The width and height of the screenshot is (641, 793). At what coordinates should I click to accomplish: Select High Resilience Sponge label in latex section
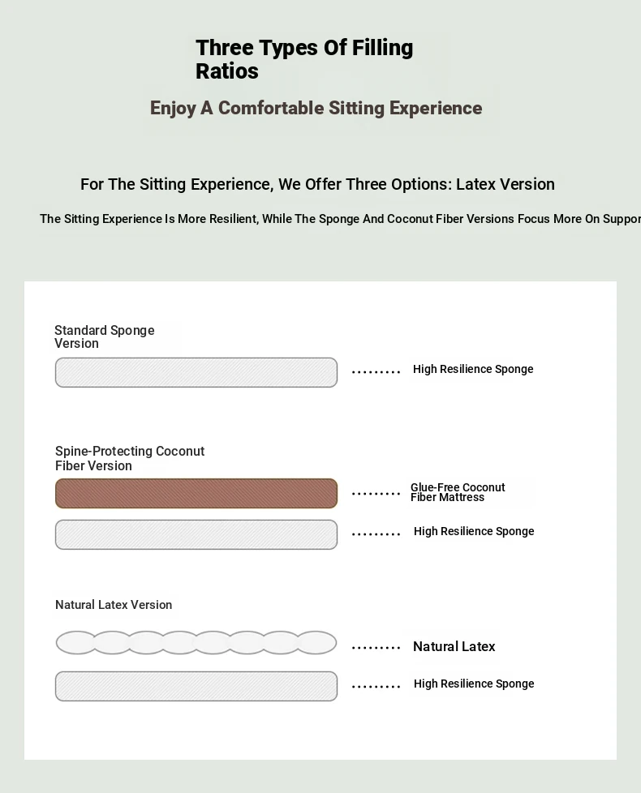click(x=474, y=684)
